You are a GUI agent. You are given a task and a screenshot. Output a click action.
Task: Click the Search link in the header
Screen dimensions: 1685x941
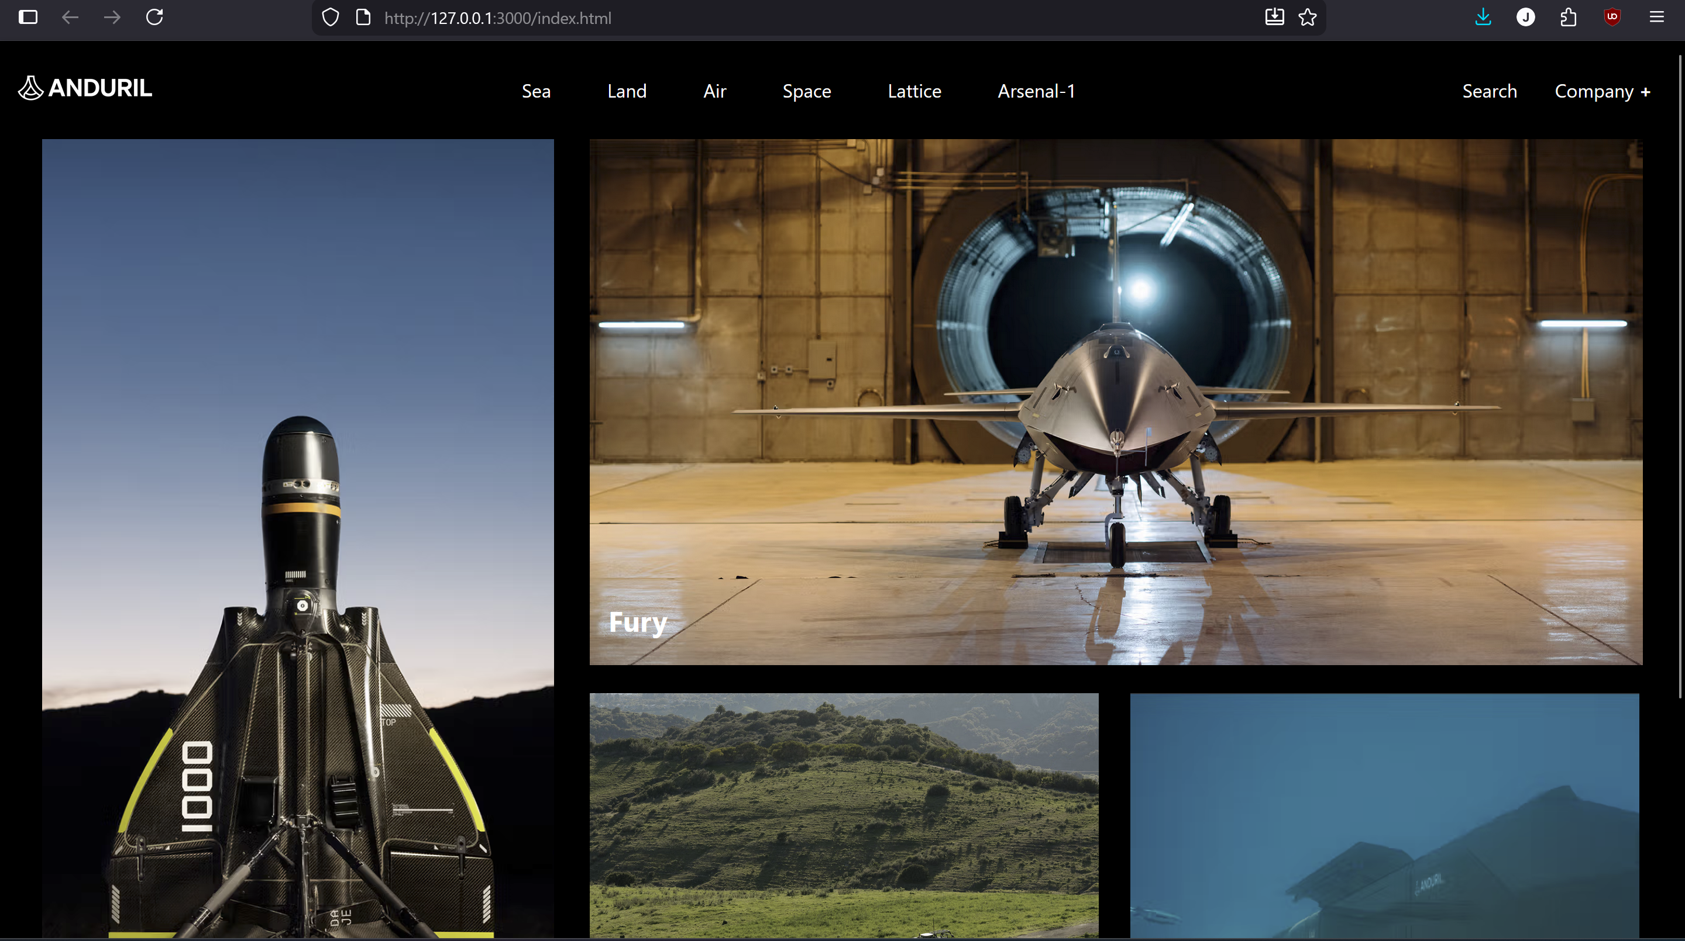pyautogui.click(x=1490, y=92)
